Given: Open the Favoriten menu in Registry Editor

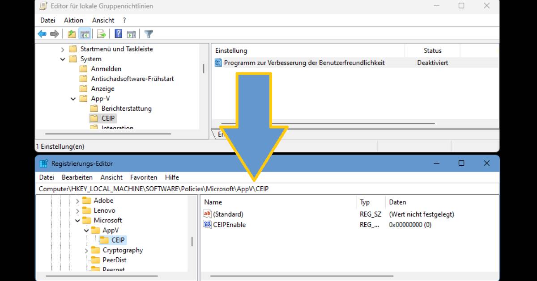Looking at the screenshot, I should click(144, 177).
